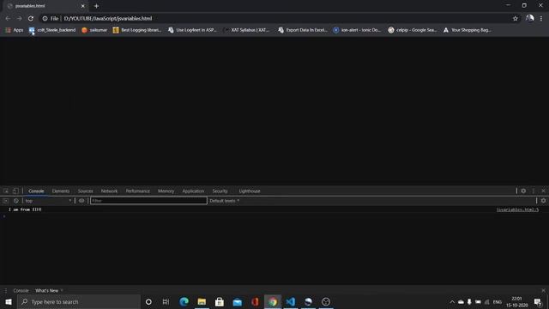Viewport: 549px width, 309px height.
Task: Switch to the Performance tab
Action: 137,191
